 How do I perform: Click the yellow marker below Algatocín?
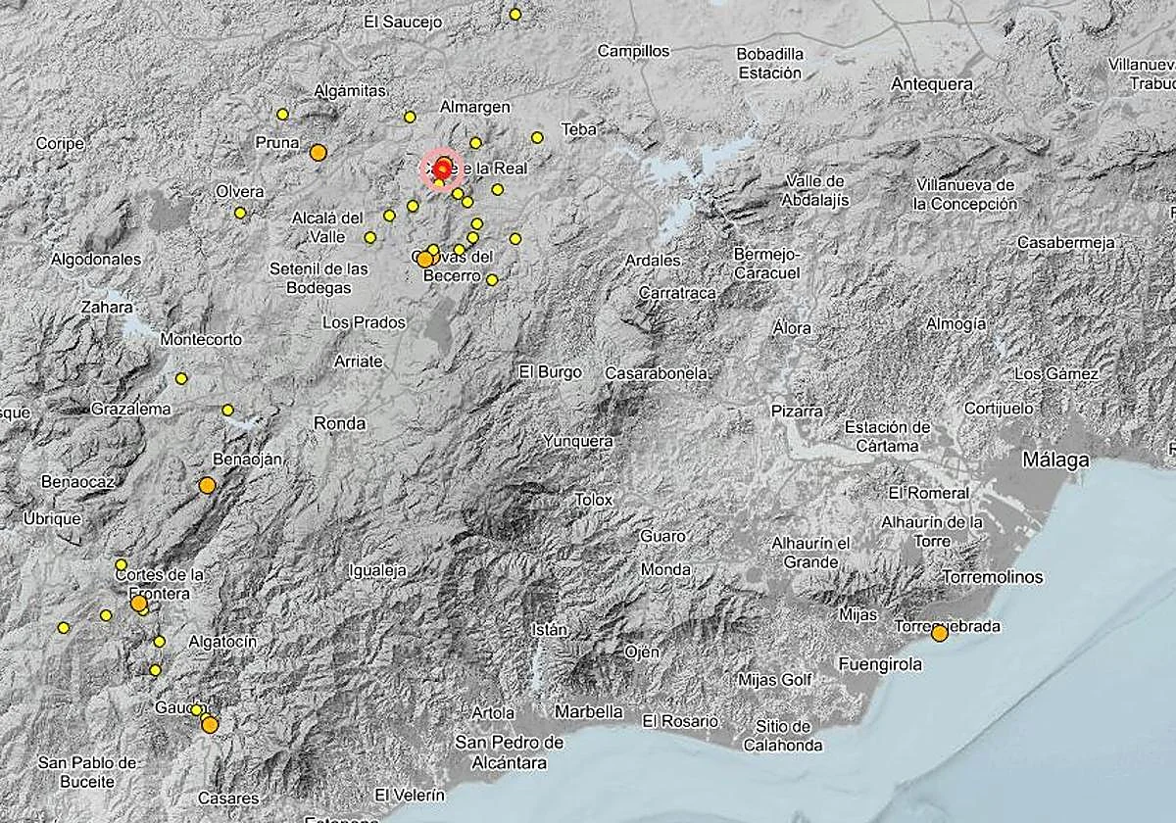pos(155,670)
